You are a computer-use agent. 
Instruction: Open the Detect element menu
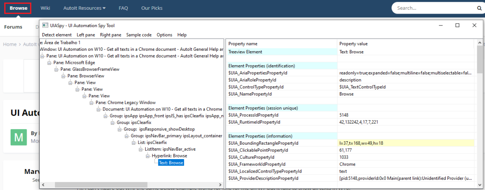[x=57, y=35]
